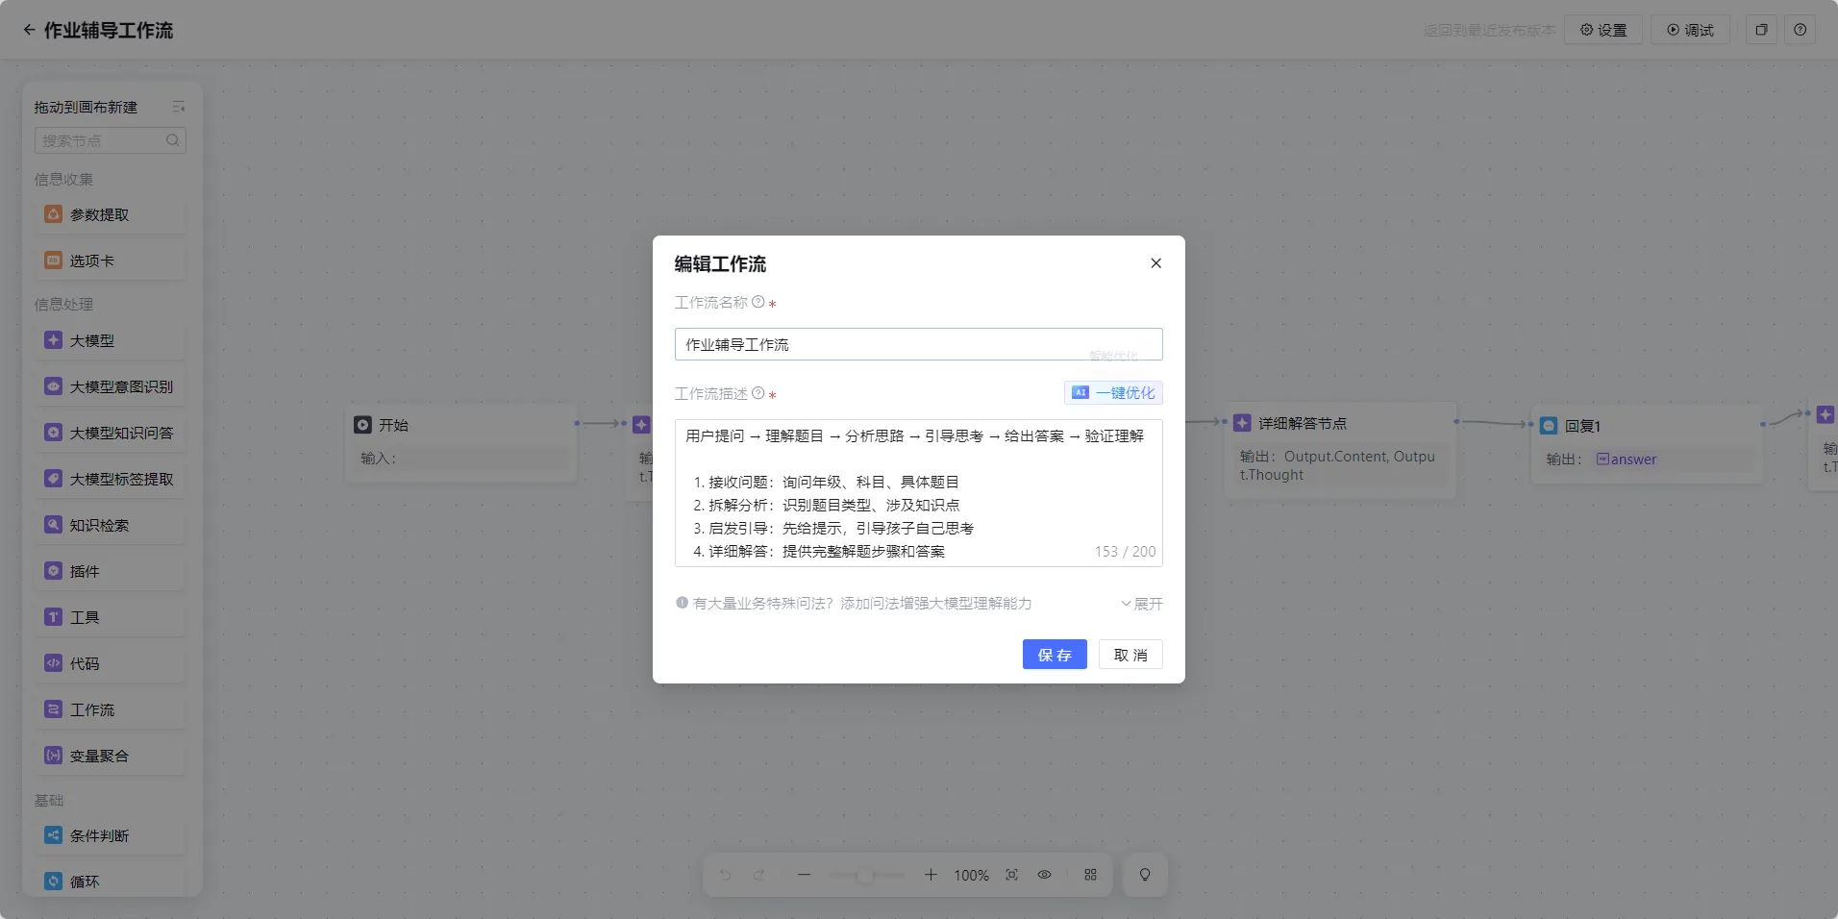Cancel editing with 取消 button
Image resolution: width=1838 pixels, height=919 pixels.
pyautogui.click(x=1130, y=655)
